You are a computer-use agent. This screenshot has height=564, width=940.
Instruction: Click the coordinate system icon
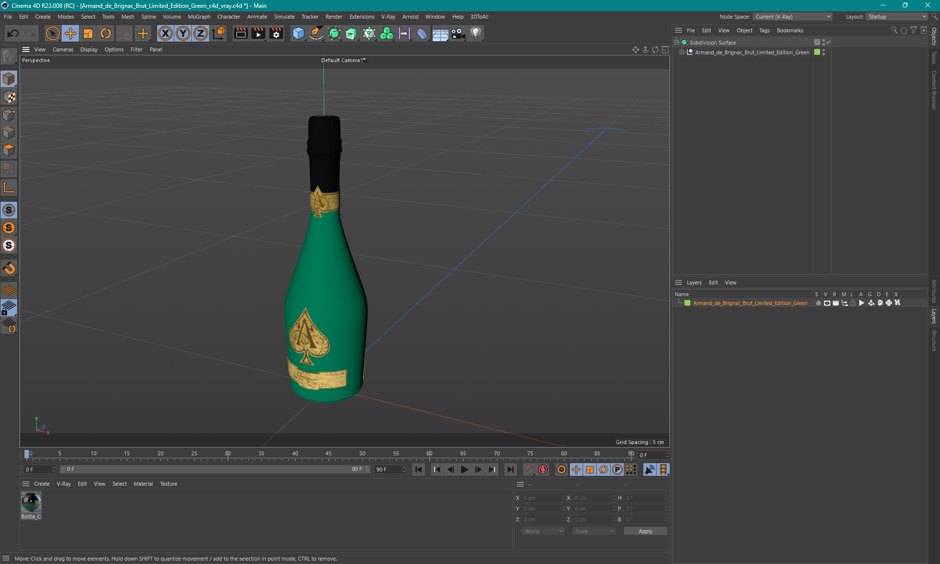pyautogui.click(x=219, y=33)
